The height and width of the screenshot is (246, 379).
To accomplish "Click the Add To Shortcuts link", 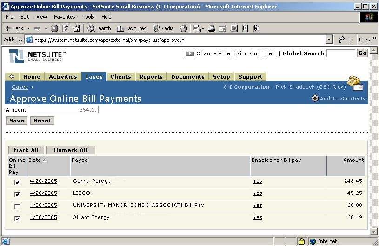I will point(343,99).
